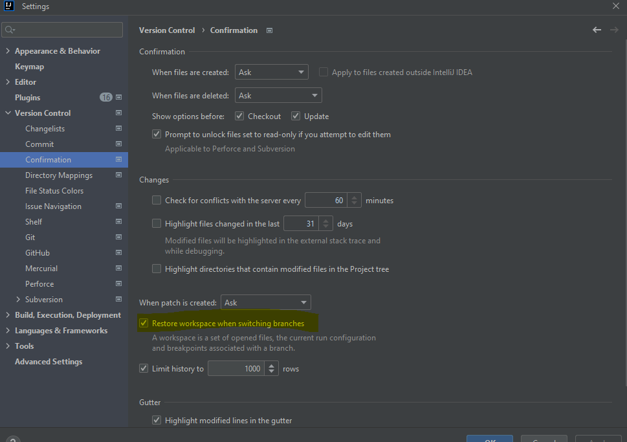
Task: Select Perforce settings entry
Action: coord(39,284)
